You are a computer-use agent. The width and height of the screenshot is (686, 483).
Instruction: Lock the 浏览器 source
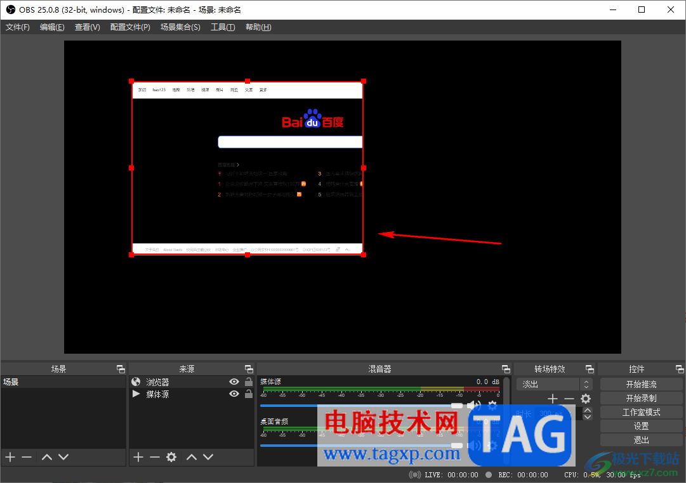[x=249, y=382]
